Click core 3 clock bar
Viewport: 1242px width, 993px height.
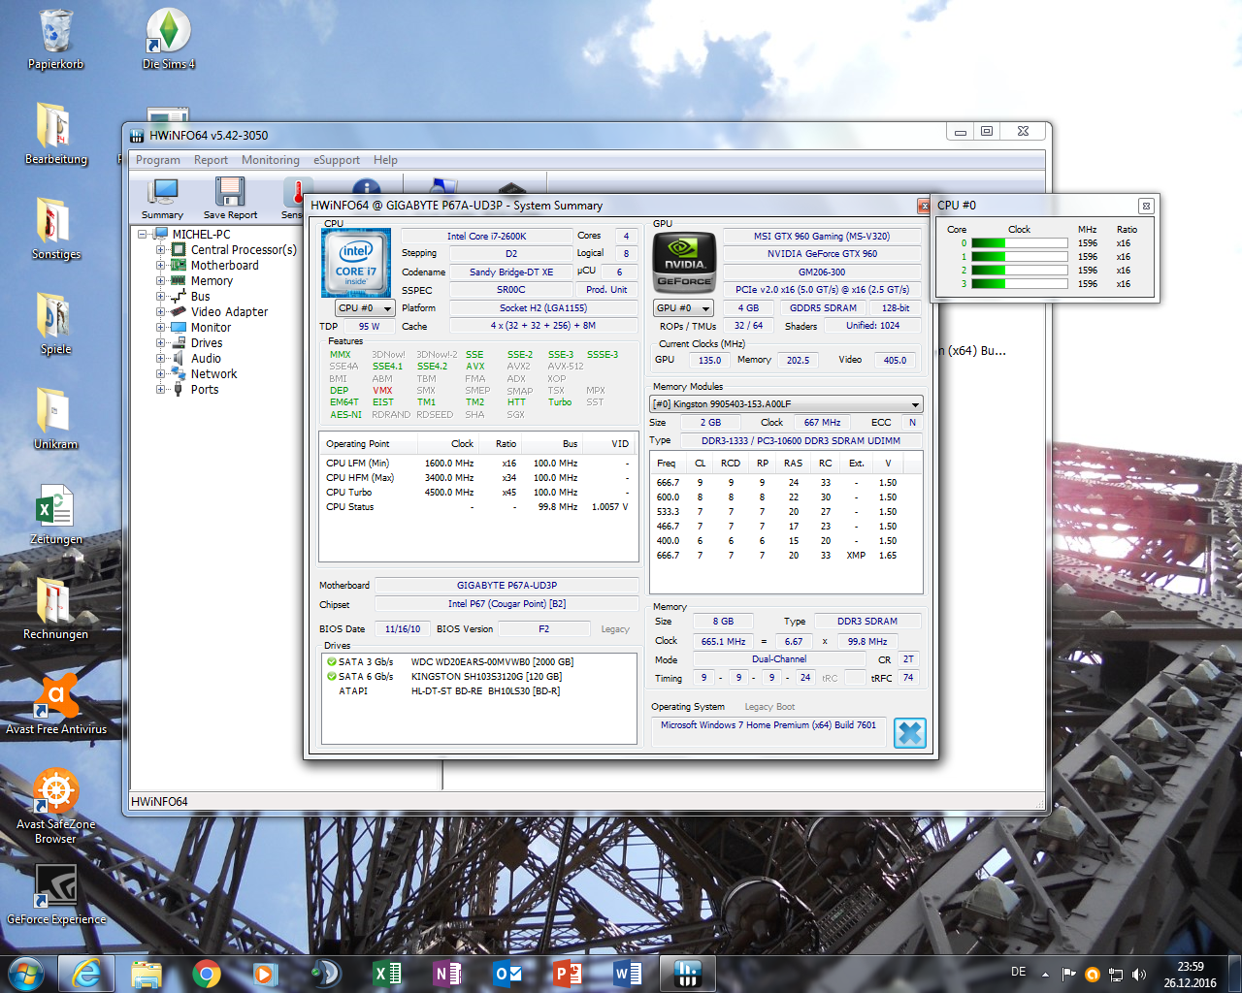click(1020, 284)
